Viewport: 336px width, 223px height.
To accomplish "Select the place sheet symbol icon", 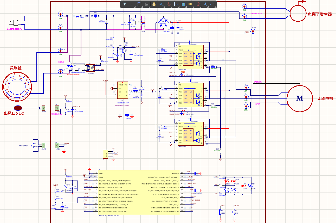I will pos(183,4).
